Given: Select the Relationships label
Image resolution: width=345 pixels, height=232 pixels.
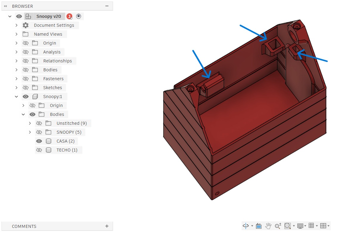Looking at the screenshot, I should pos(57,61).
